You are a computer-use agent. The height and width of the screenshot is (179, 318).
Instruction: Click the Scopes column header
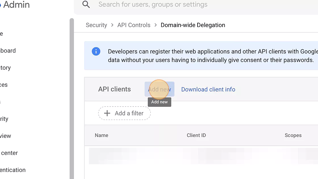tap(293, 135)
